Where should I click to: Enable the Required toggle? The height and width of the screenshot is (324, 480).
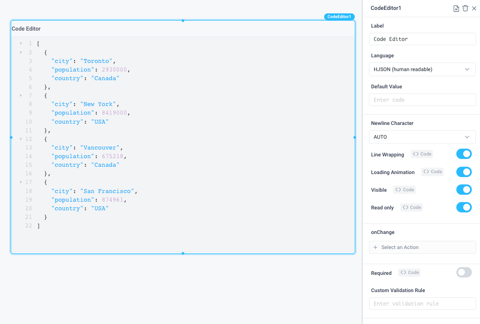tap(464, 272)
